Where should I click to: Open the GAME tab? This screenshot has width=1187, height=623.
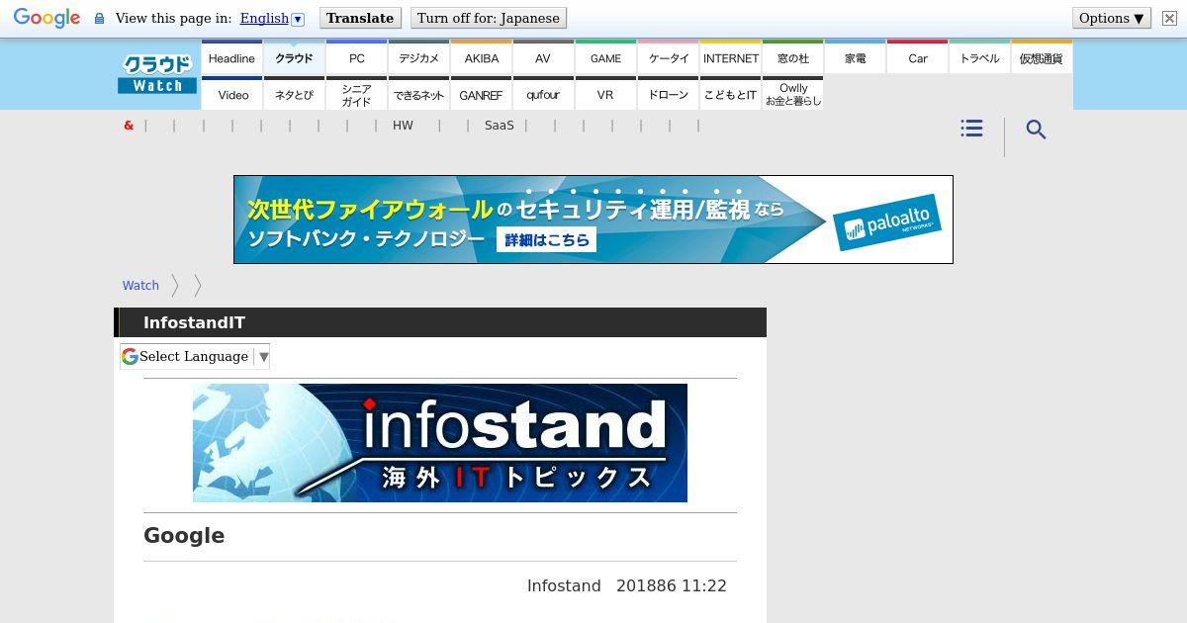[605, 57]
